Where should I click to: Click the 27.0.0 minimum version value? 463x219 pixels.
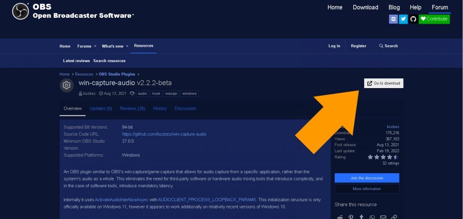(x=128, y=141)
